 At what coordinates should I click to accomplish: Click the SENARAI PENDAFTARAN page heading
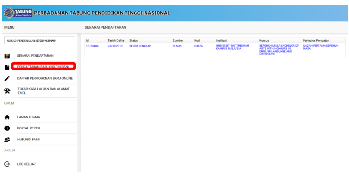click(x=105, y=27)
